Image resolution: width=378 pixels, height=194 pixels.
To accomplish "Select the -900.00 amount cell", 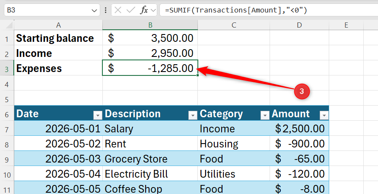I will (299, 144).
